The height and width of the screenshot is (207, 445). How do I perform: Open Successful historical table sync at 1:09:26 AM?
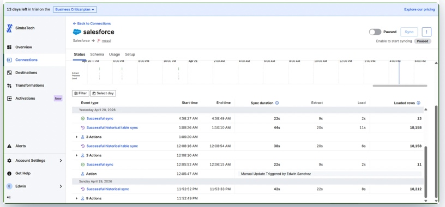(112, 127)
